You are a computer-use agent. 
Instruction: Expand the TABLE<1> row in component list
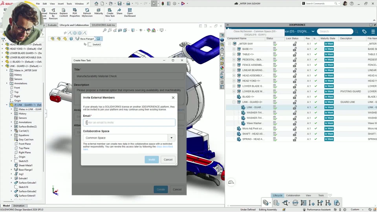click(234, 54)
